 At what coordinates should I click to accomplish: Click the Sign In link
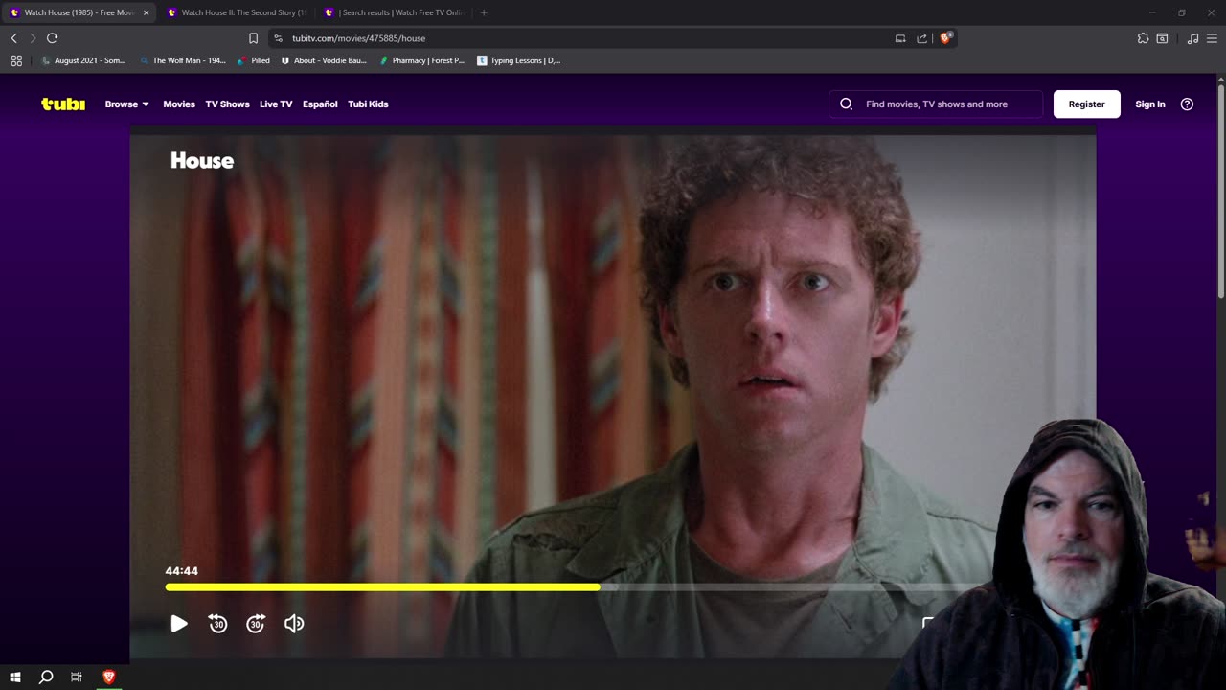pos(1149,103)
